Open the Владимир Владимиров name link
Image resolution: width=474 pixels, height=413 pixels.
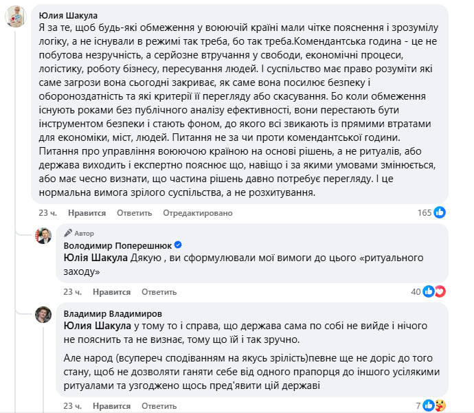coord(114,313)
